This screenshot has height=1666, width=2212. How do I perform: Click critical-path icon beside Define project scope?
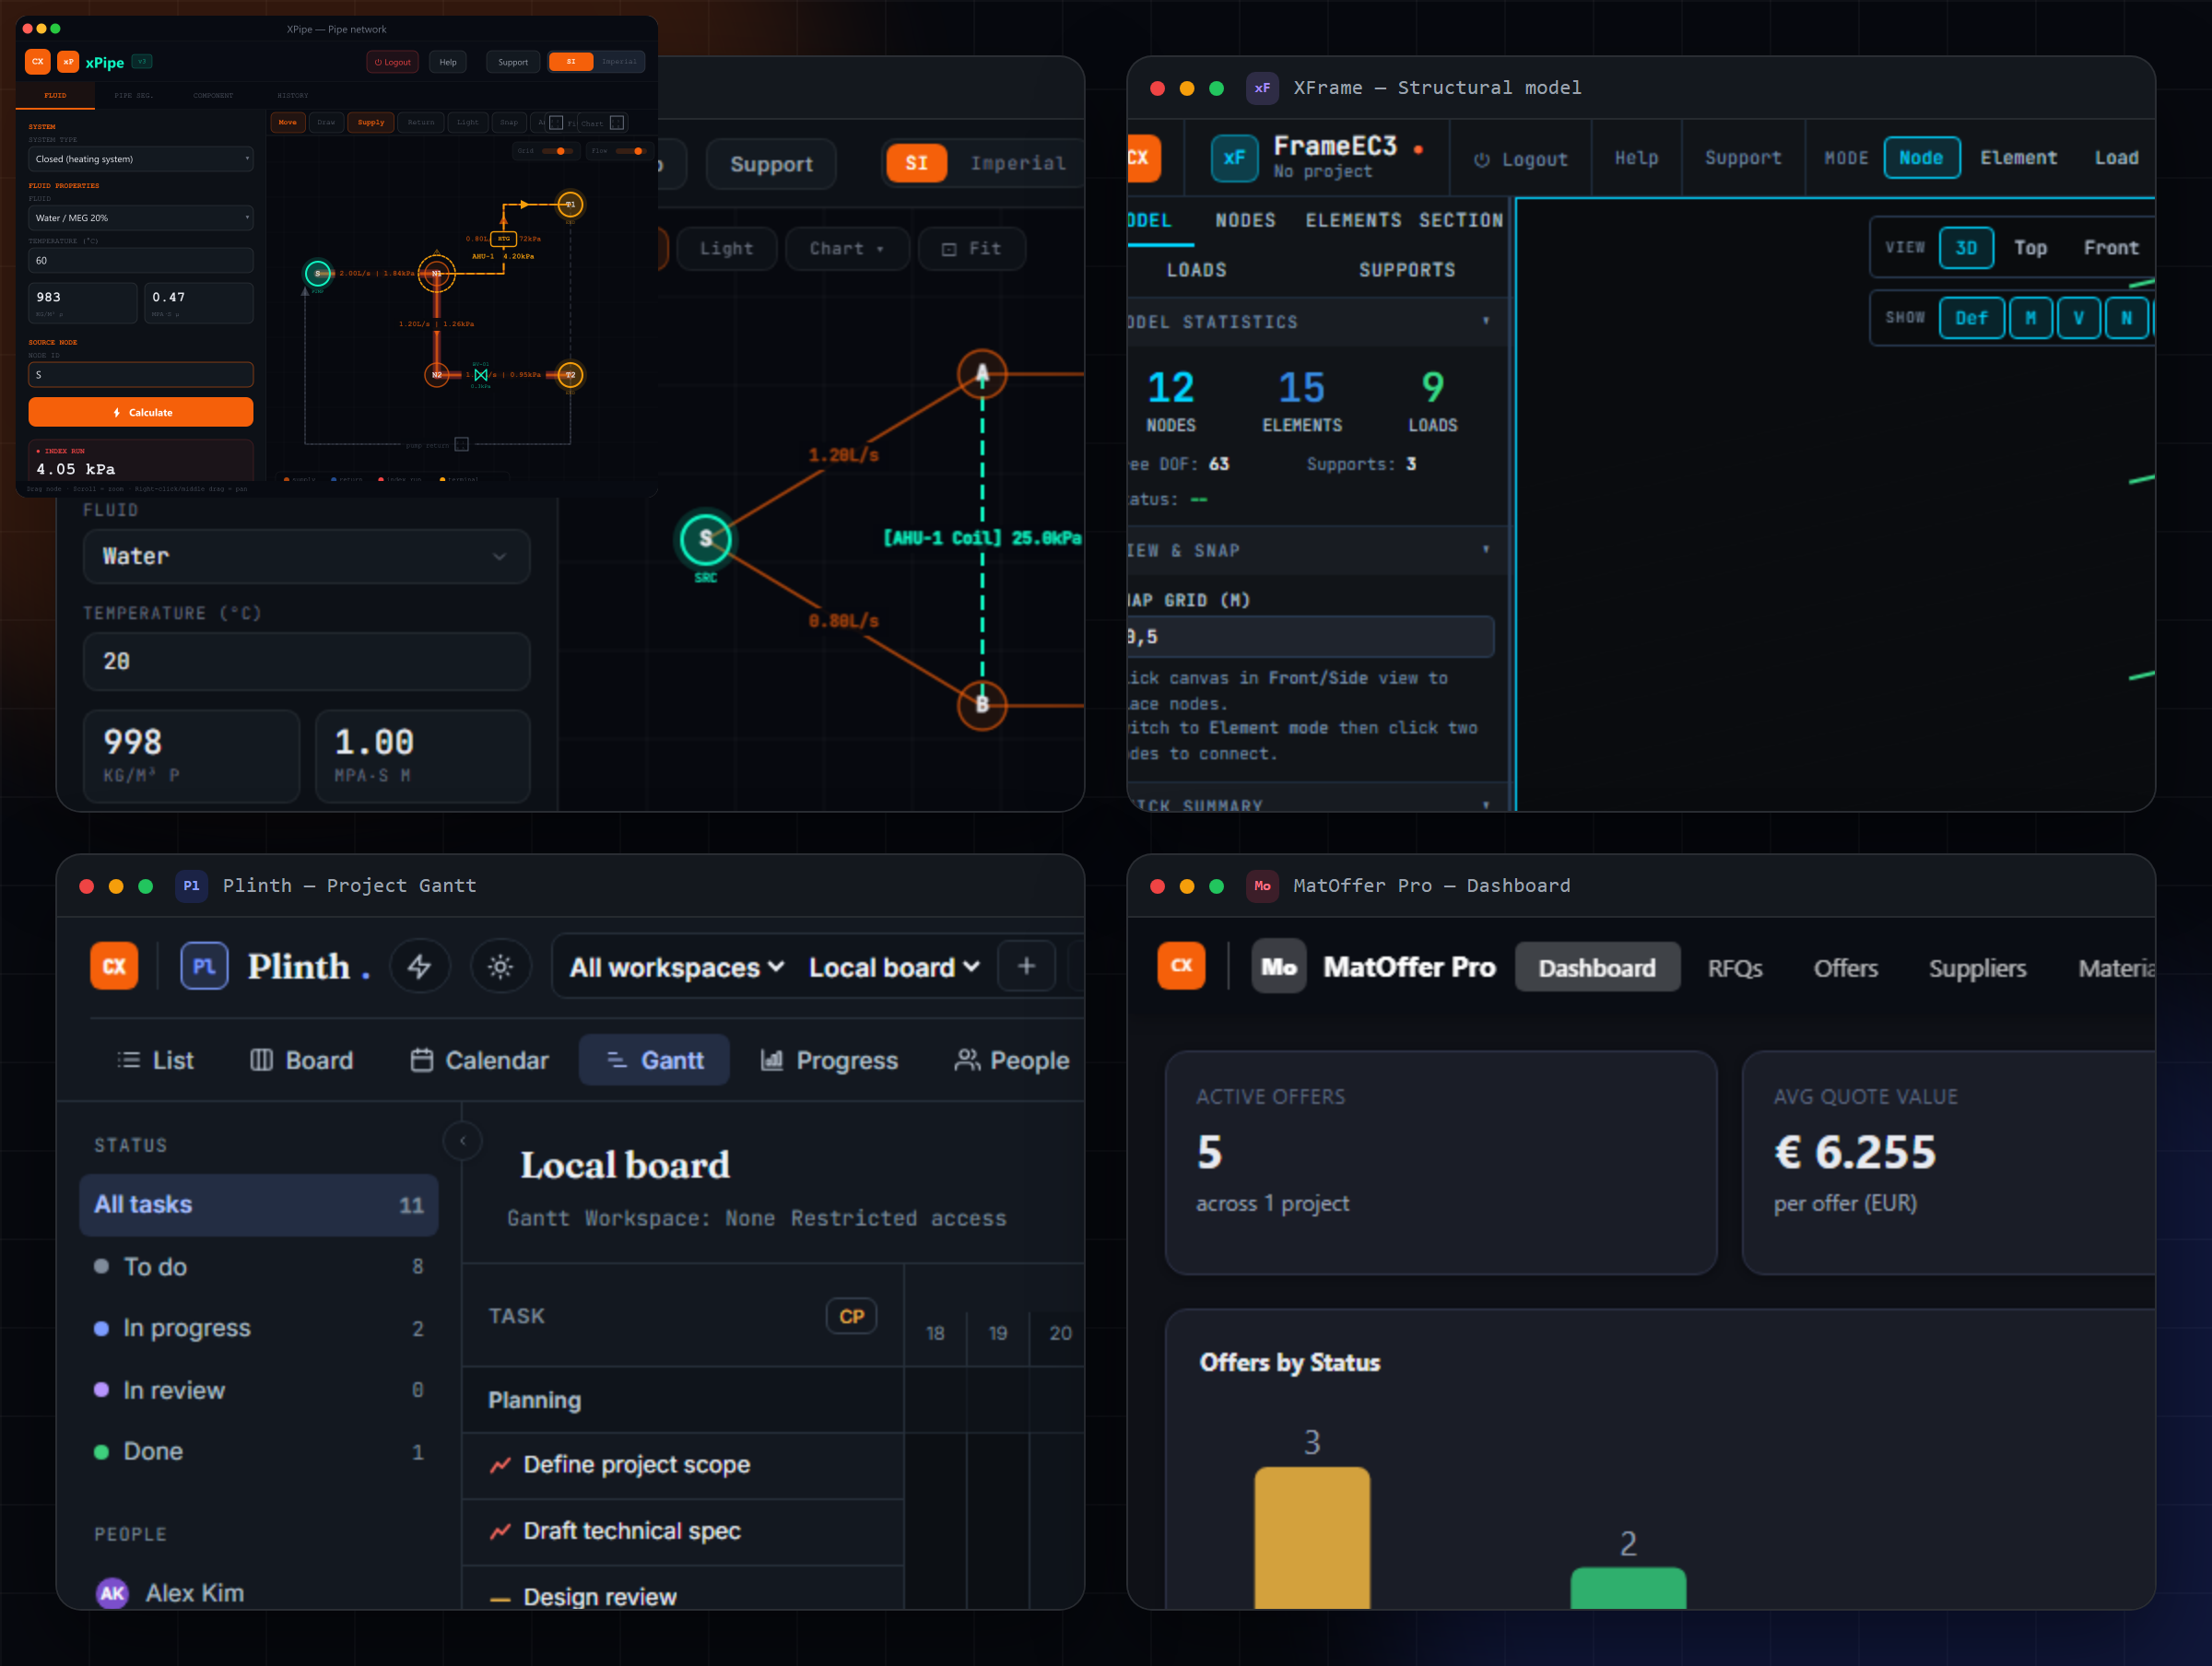point(500,1465)
